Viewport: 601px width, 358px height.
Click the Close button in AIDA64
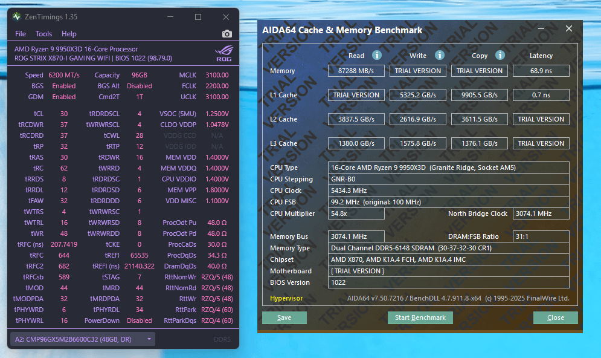click(555, 317)
